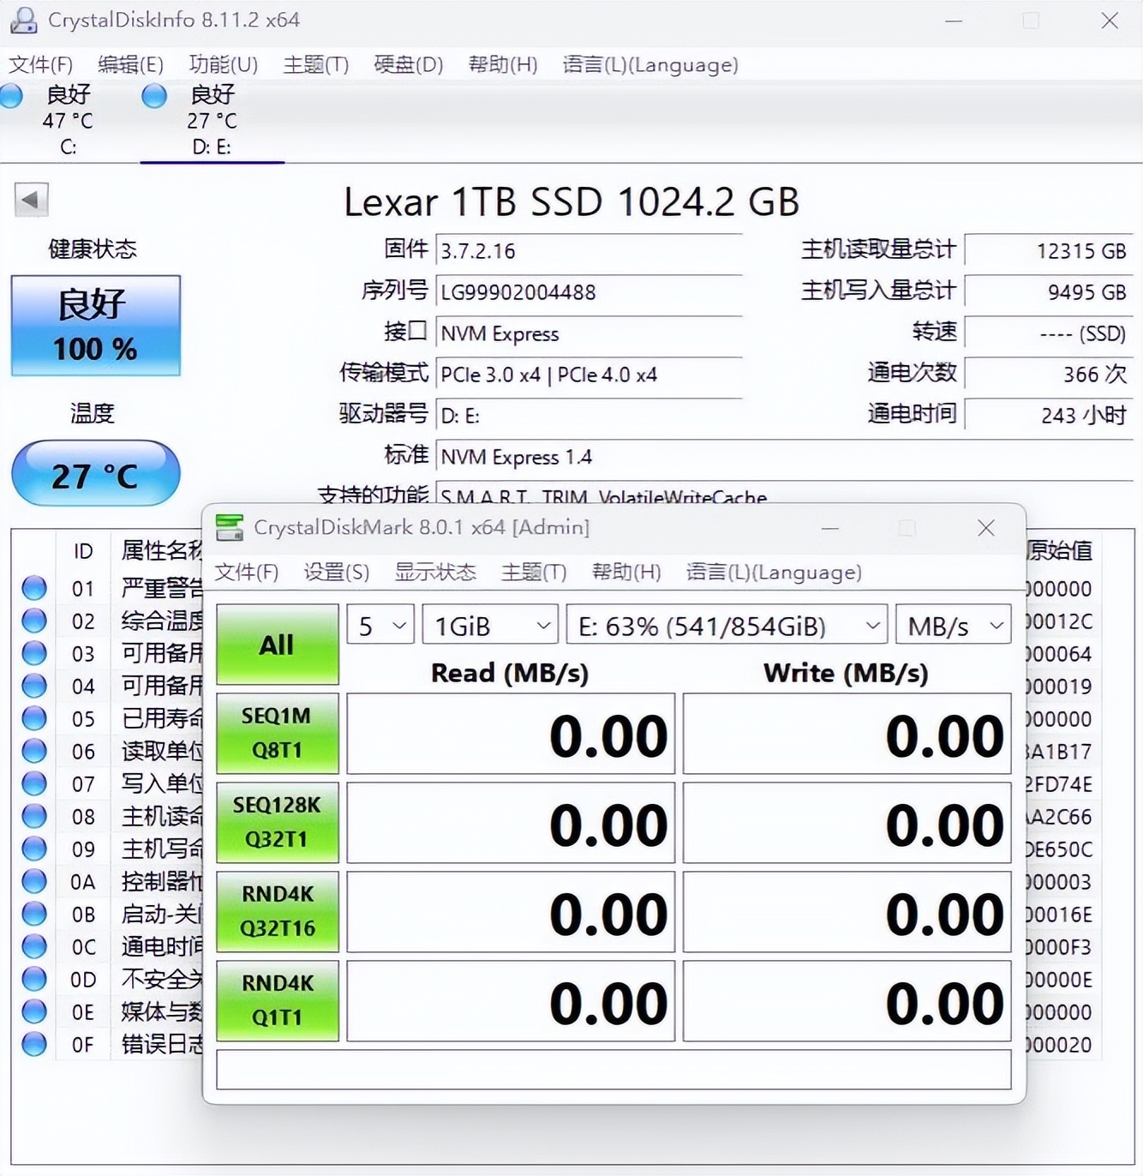Open the 1GiB test size dropdown

[489, 625]
